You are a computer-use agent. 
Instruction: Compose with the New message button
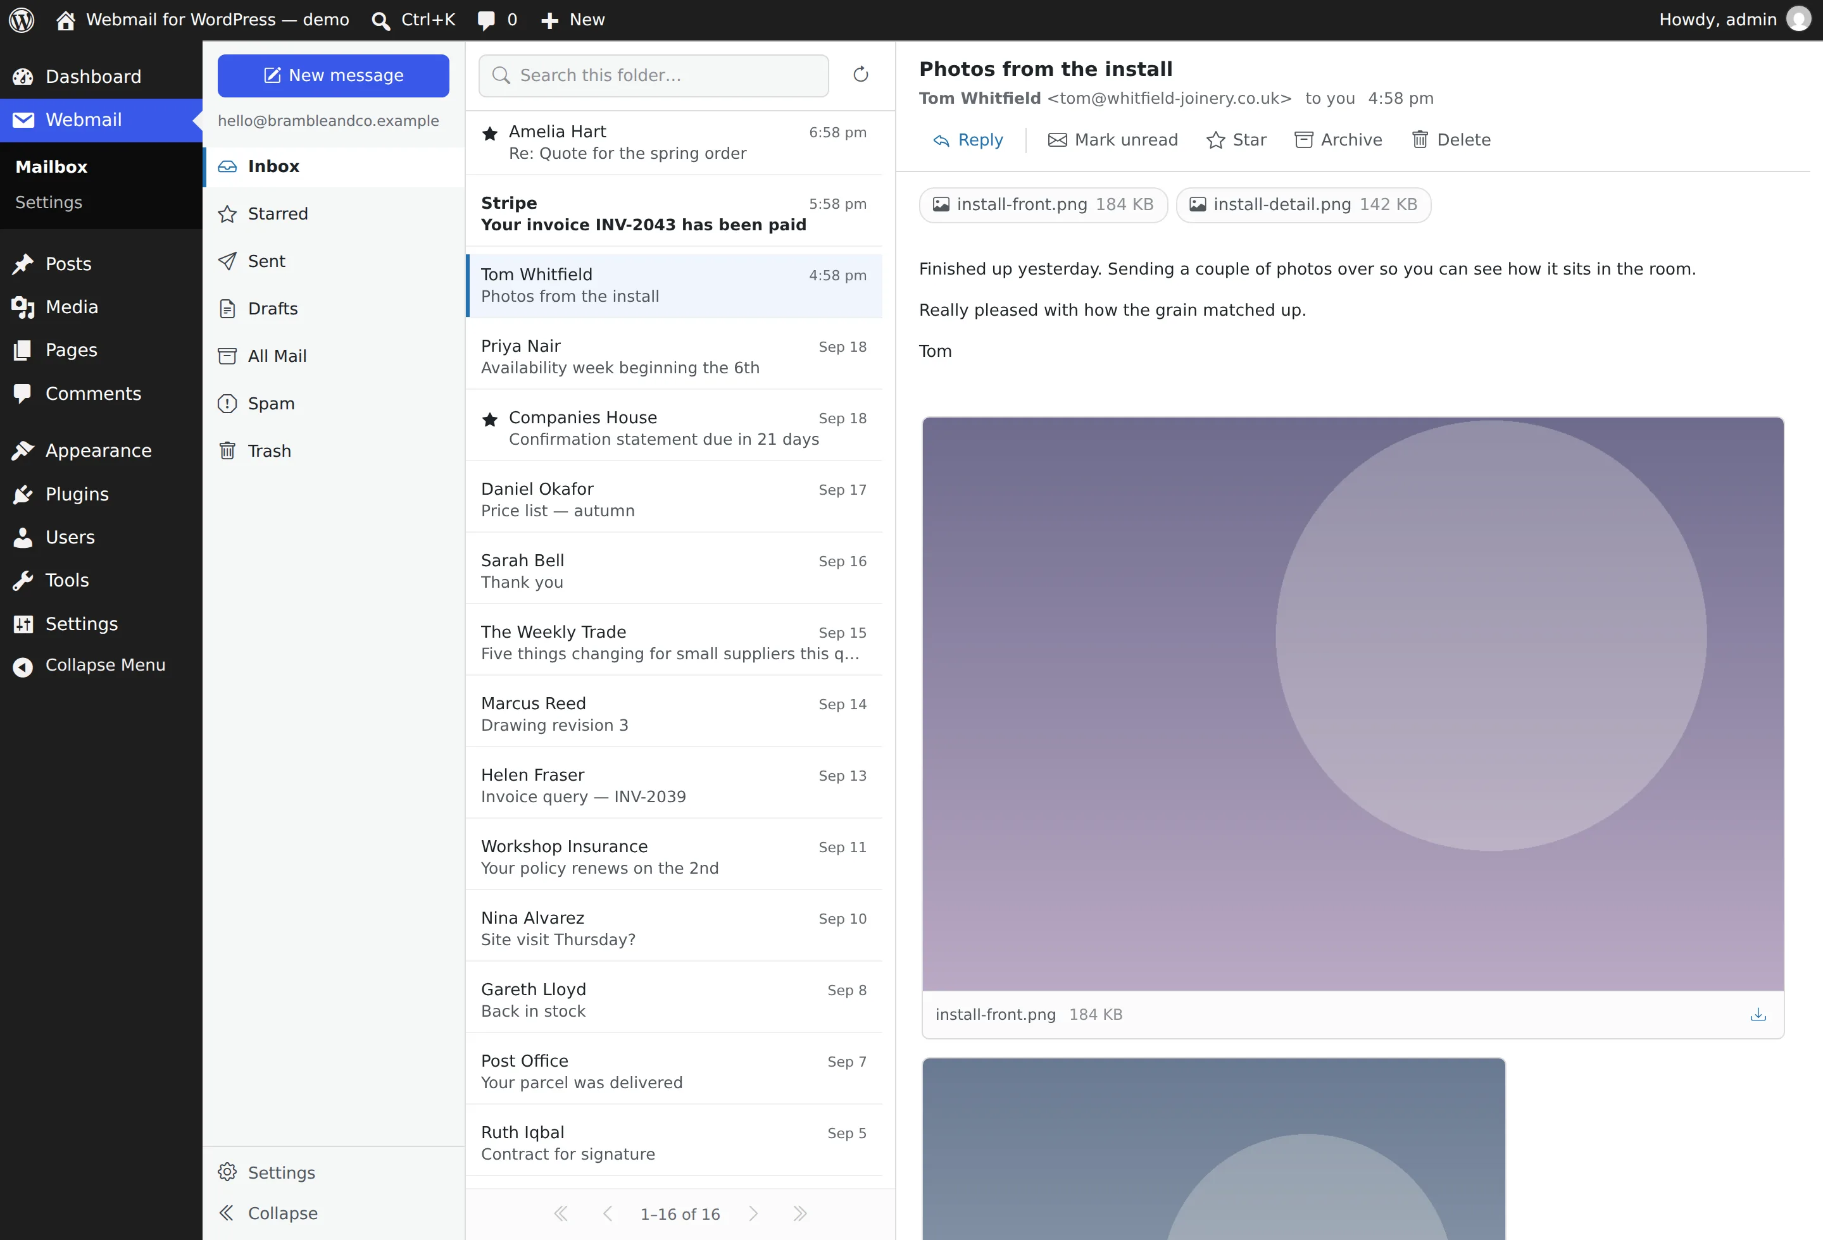tap(334, 75)
